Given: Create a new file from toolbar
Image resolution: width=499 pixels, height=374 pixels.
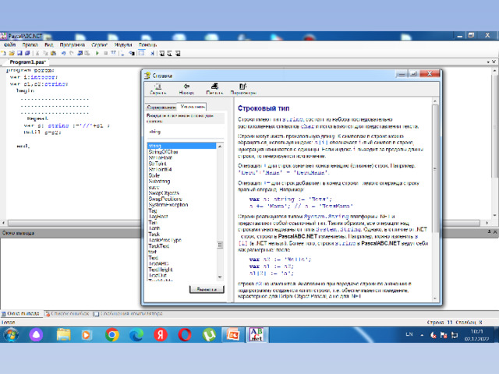Looking at the screenshot, I should [4, 54].
